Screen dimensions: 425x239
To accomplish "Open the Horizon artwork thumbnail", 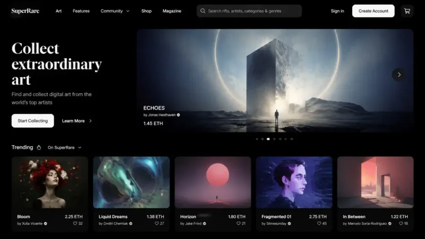I will (x=213, y=182).
